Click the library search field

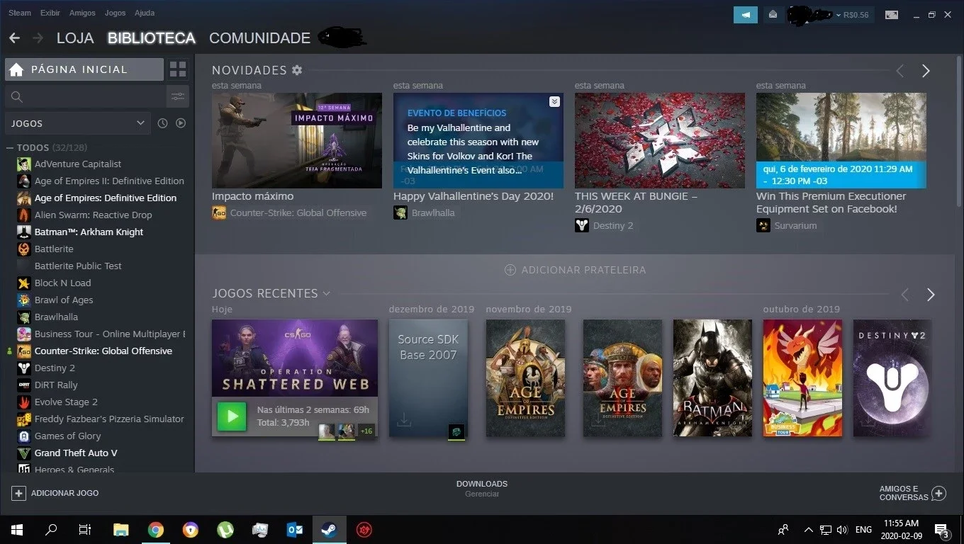click(x=85, y=96)
